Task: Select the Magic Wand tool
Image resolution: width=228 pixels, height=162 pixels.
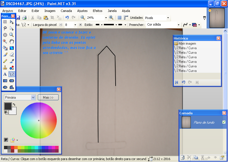Action: pos(5,41)
